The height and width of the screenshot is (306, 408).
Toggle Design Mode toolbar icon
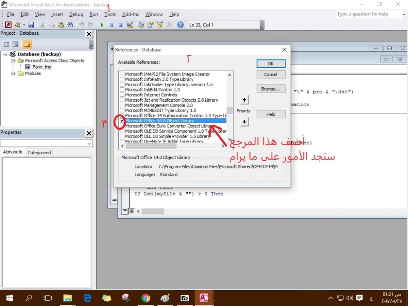pos(130,25)
